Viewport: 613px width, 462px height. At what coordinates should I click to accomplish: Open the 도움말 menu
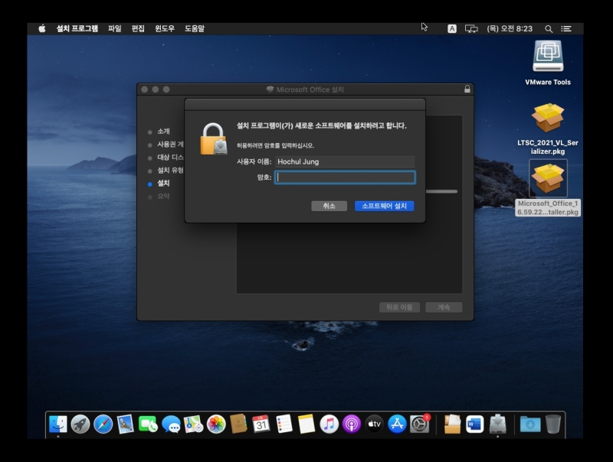pos(195,28)
